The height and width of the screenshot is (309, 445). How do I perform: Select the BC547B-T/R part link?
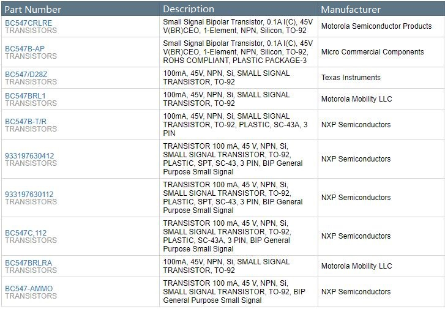26,121
